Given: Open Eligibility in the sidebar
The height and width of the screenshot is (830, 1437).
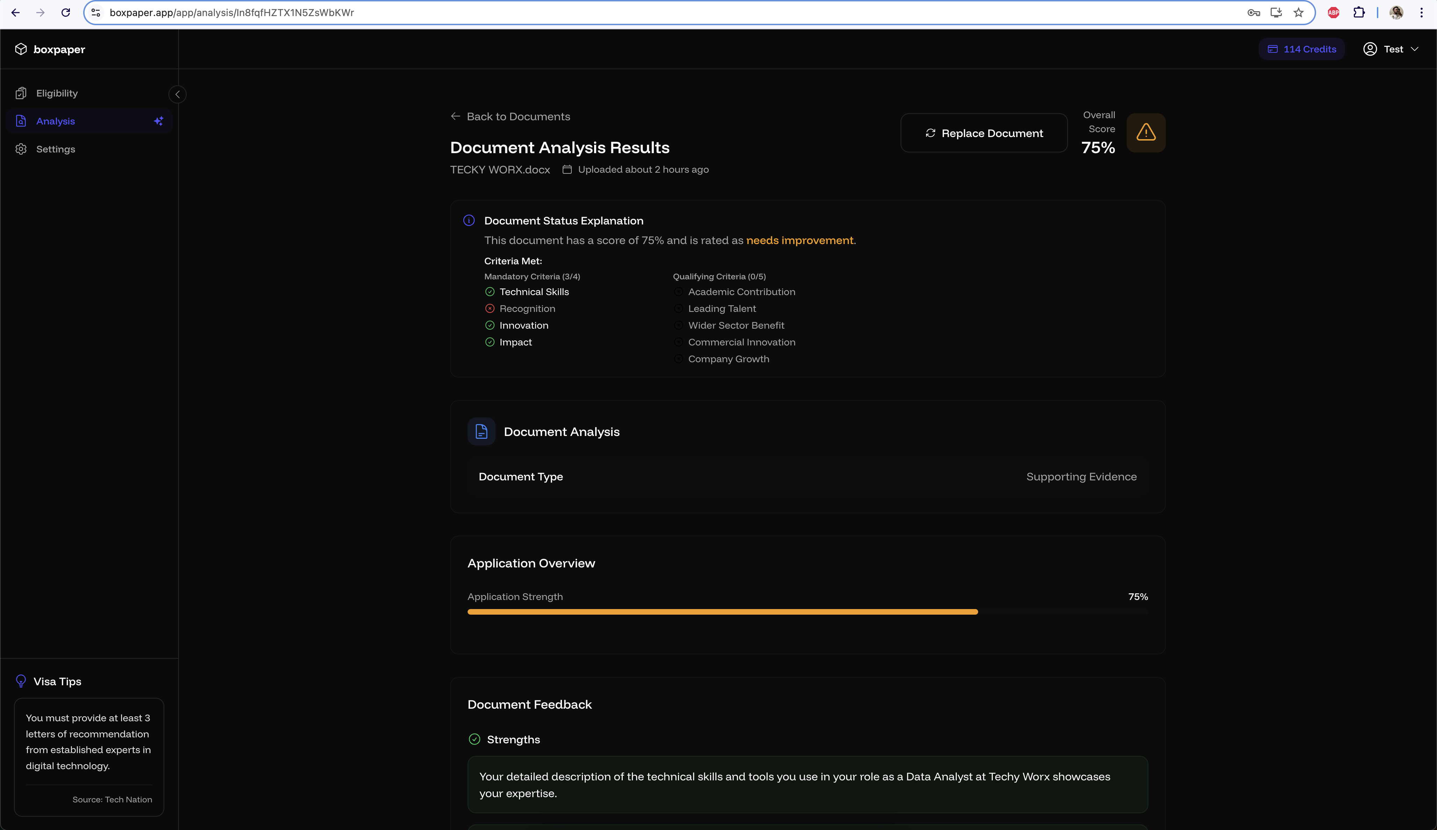Looking at the screenshot, I should (x=57, y=93).
